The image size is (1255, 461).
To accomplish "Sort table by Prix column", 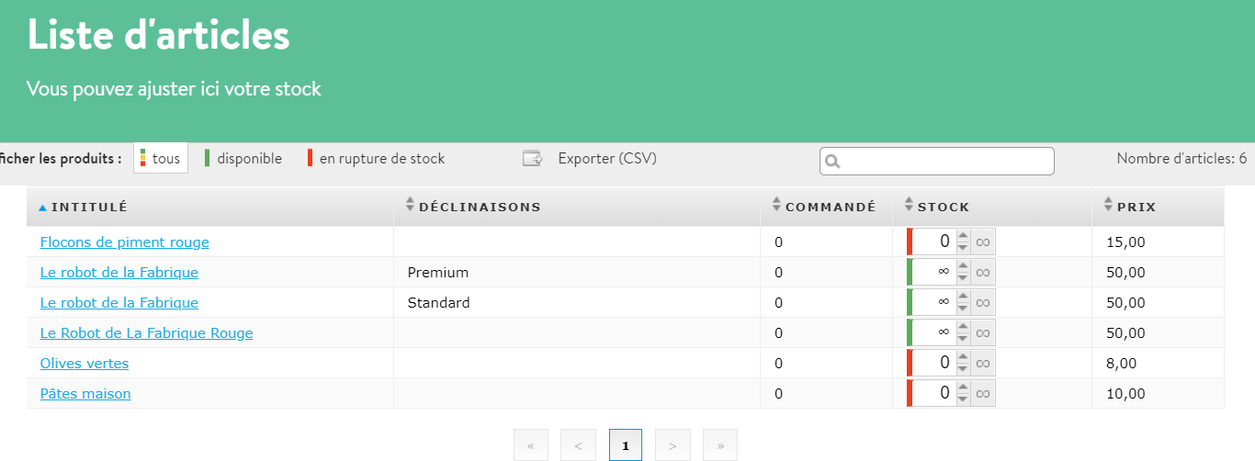I will tap(1136, 208).
